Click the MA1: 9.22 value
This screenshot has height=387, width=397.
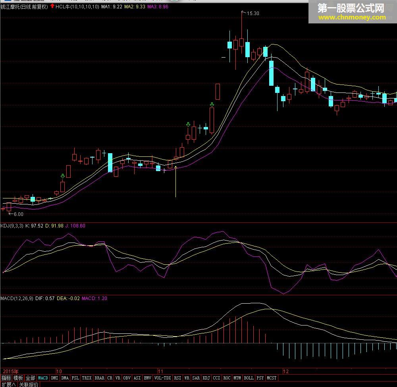coord(112,7)
